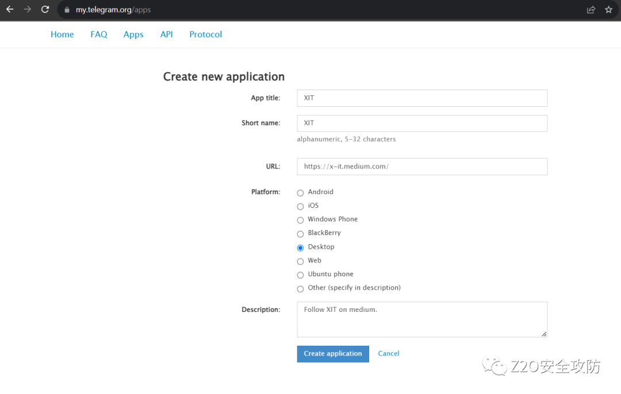Screen dimensions: 621x394
Task: Open the Home navigation link
Action: pyautogui.click(x=62, y=34)
